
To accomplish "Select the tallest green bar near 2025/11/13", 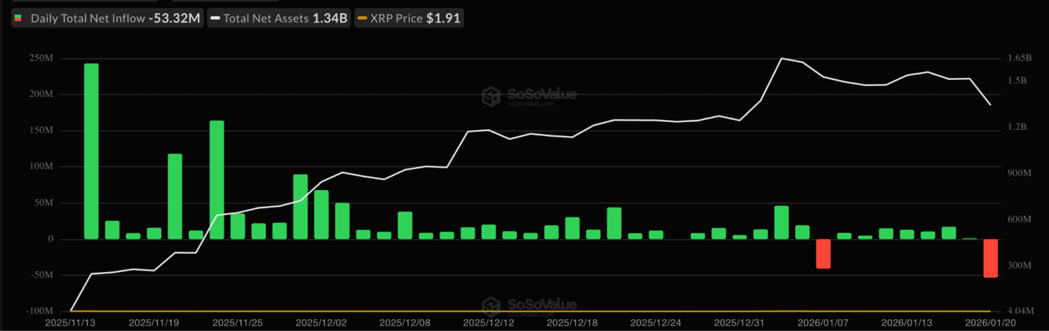I will tap(91, 151).
